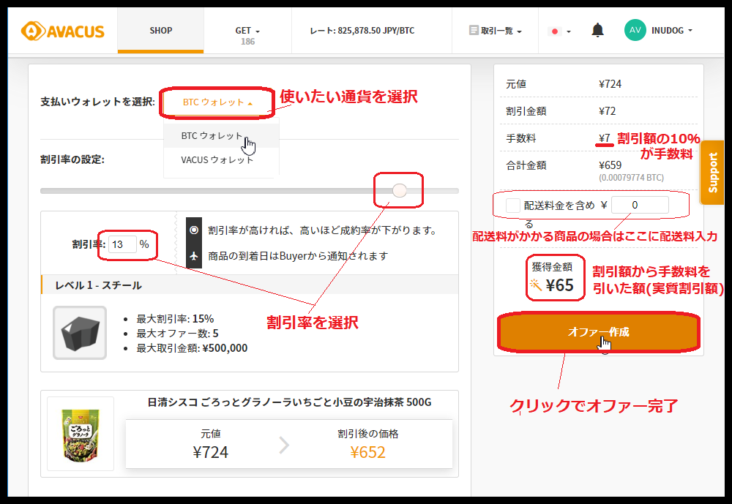Screen dimensions: 732x504
Task: Open the Support side tab
Action: coord(713,173)
